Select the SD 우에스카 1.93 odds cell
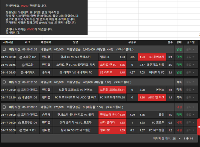The width and height of the screenshot is (200, 147). (x=152, y=57)
